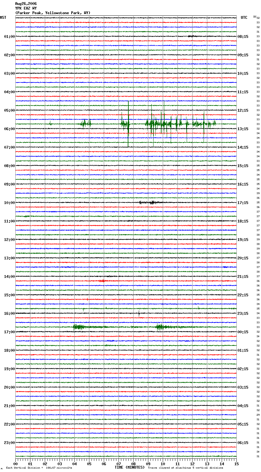Select the 00:15 UTC time label
Viewport: 261px width, 472px height.
click(243, 332)
